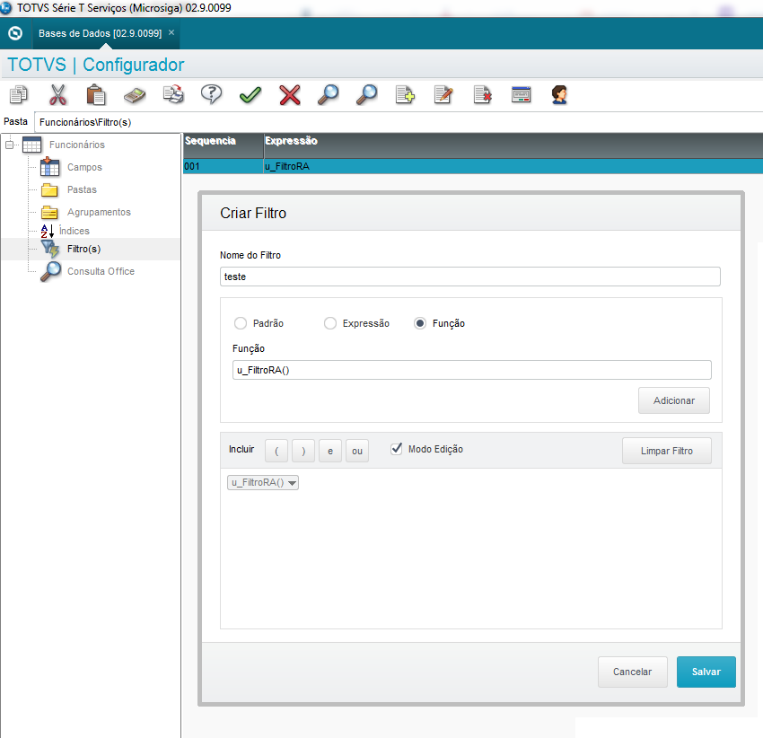Image resolution: width=763 pixels, height=738 pixels.
Task: Click the first magnifying glass search icon
Action: (328, 95)
